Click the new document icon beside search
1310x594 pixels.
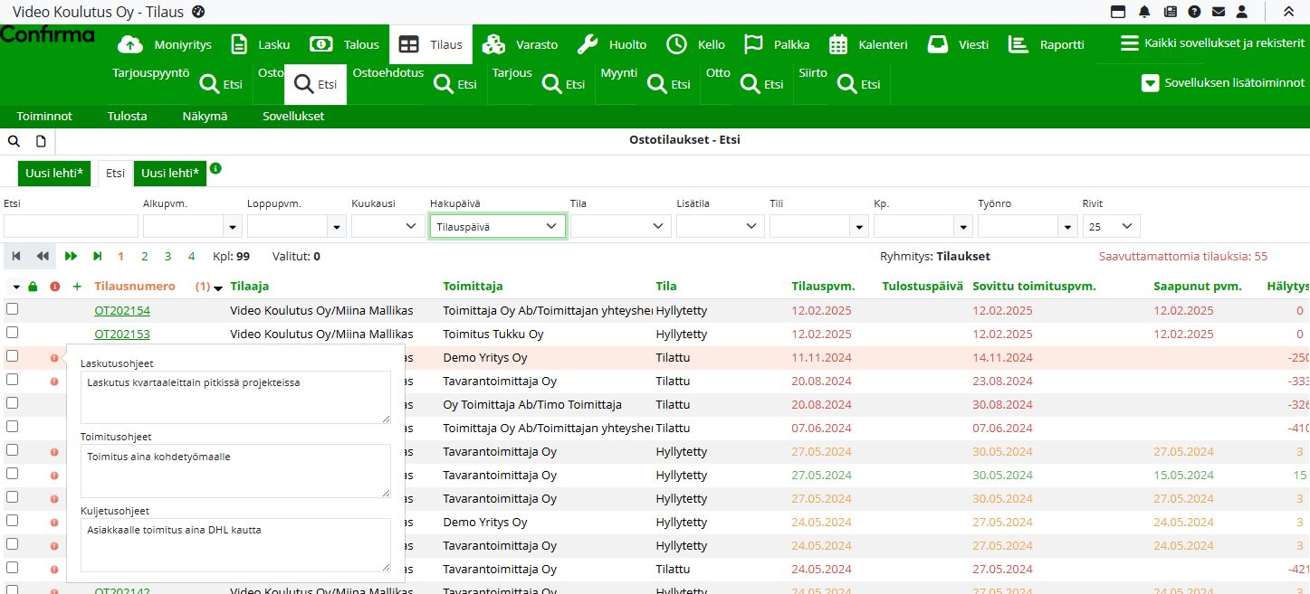pos(41,141)
